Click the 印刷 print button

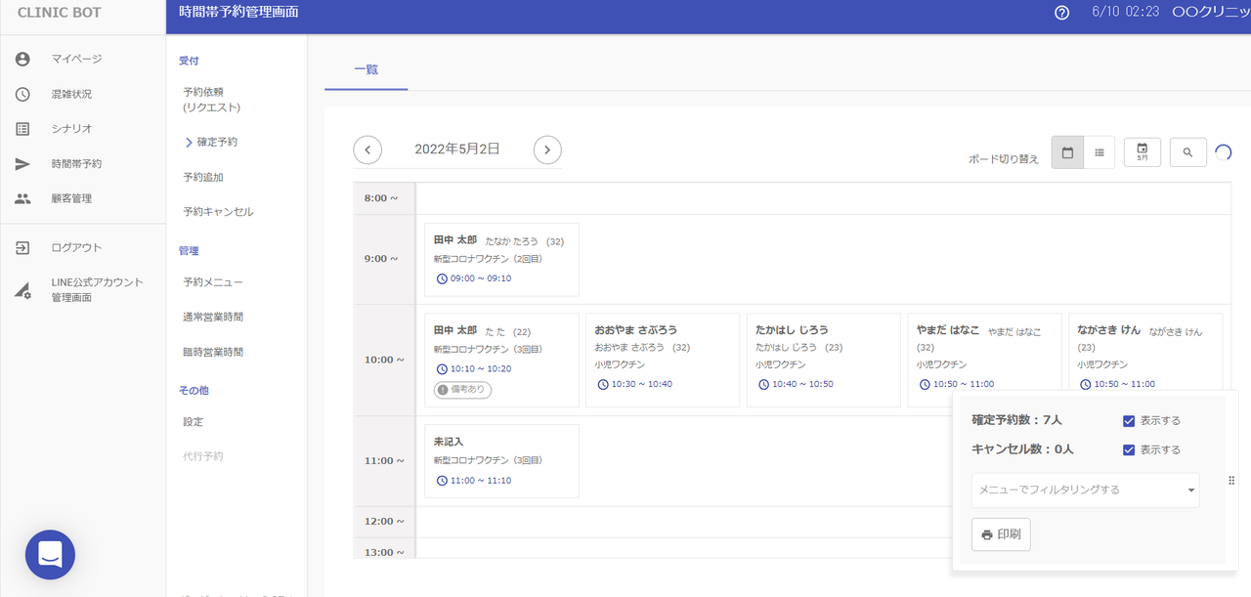[x=1001, y=534]
